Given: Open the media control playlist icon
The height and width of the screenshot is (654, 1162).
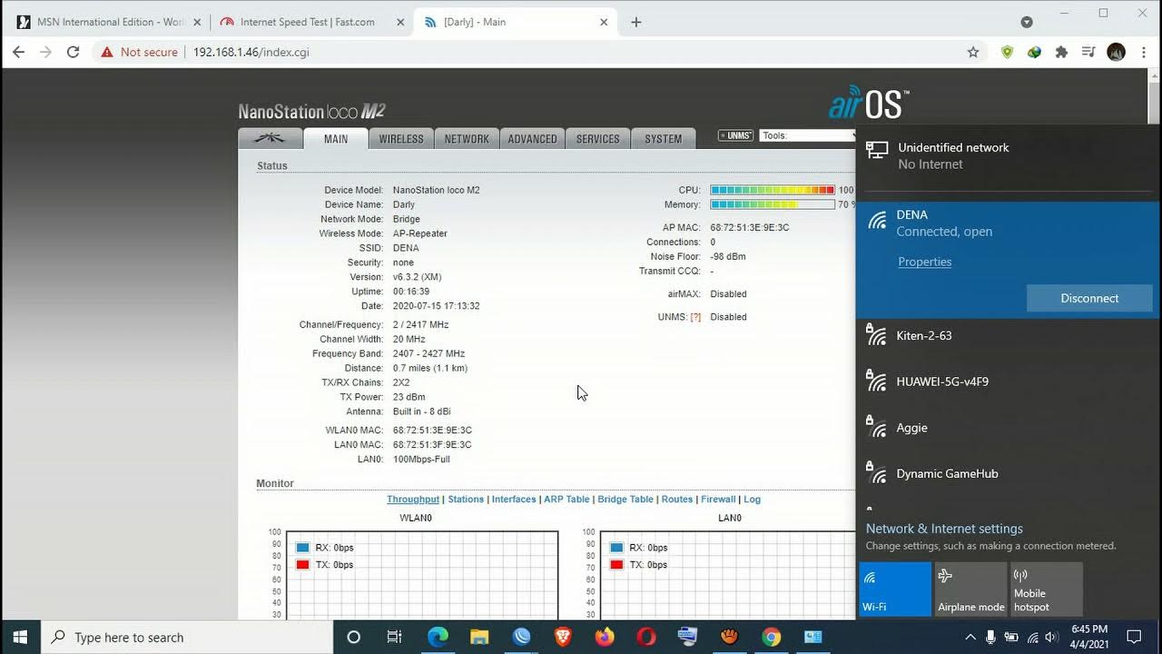Looking at the screenshot, I should click(1088, 52).
